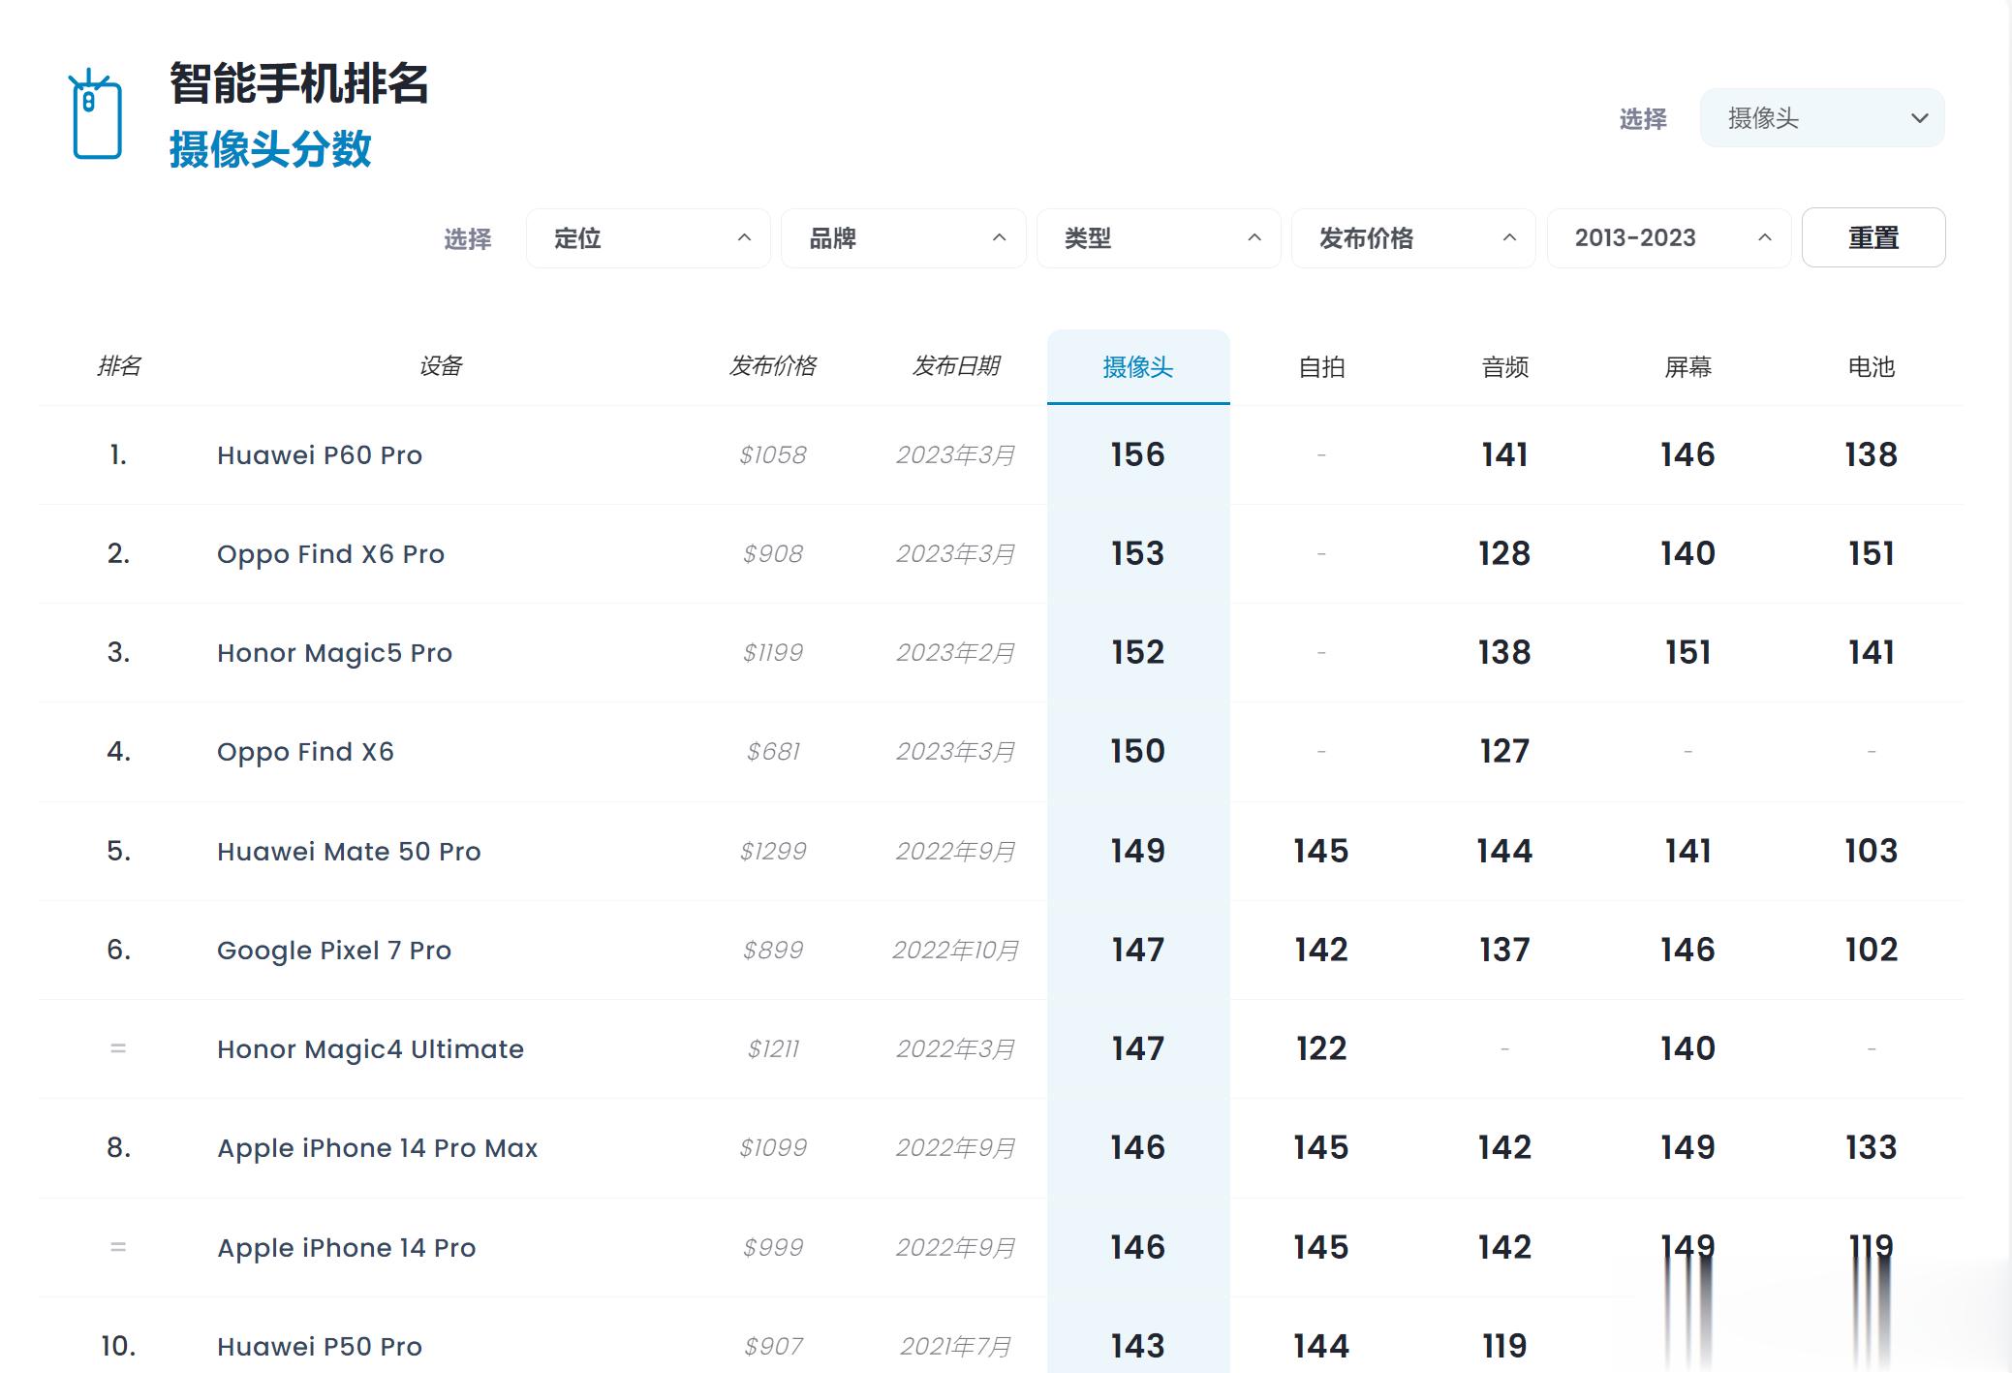Switch to the 音频 column tab

click(1504, 367)
